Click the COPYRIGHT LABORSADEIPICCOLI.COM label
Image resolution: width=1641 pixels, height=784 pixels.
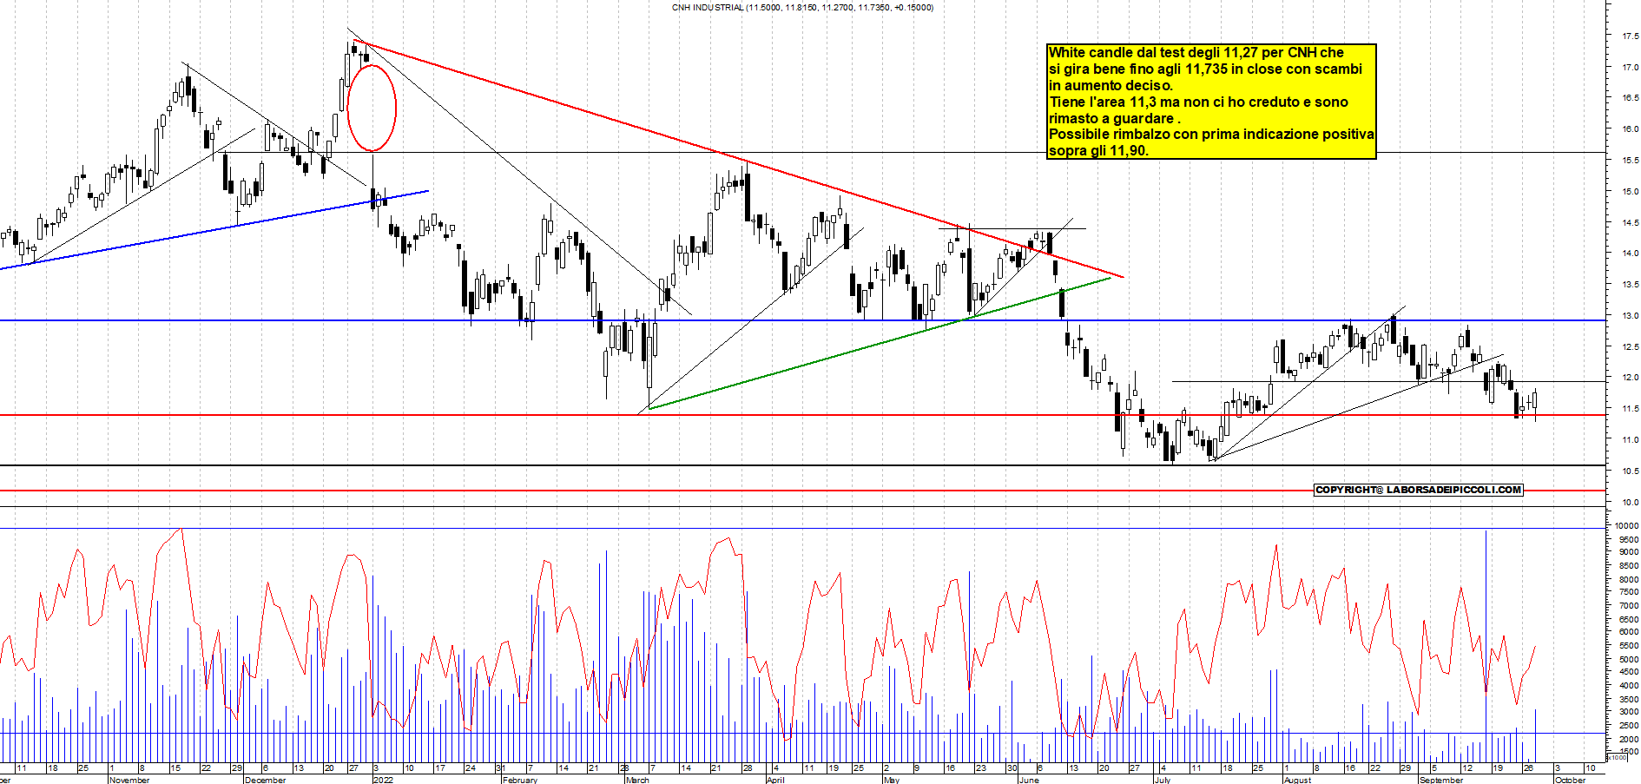coord(1419,490)
